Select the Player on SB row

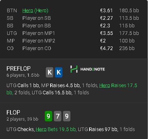point(73,18)
